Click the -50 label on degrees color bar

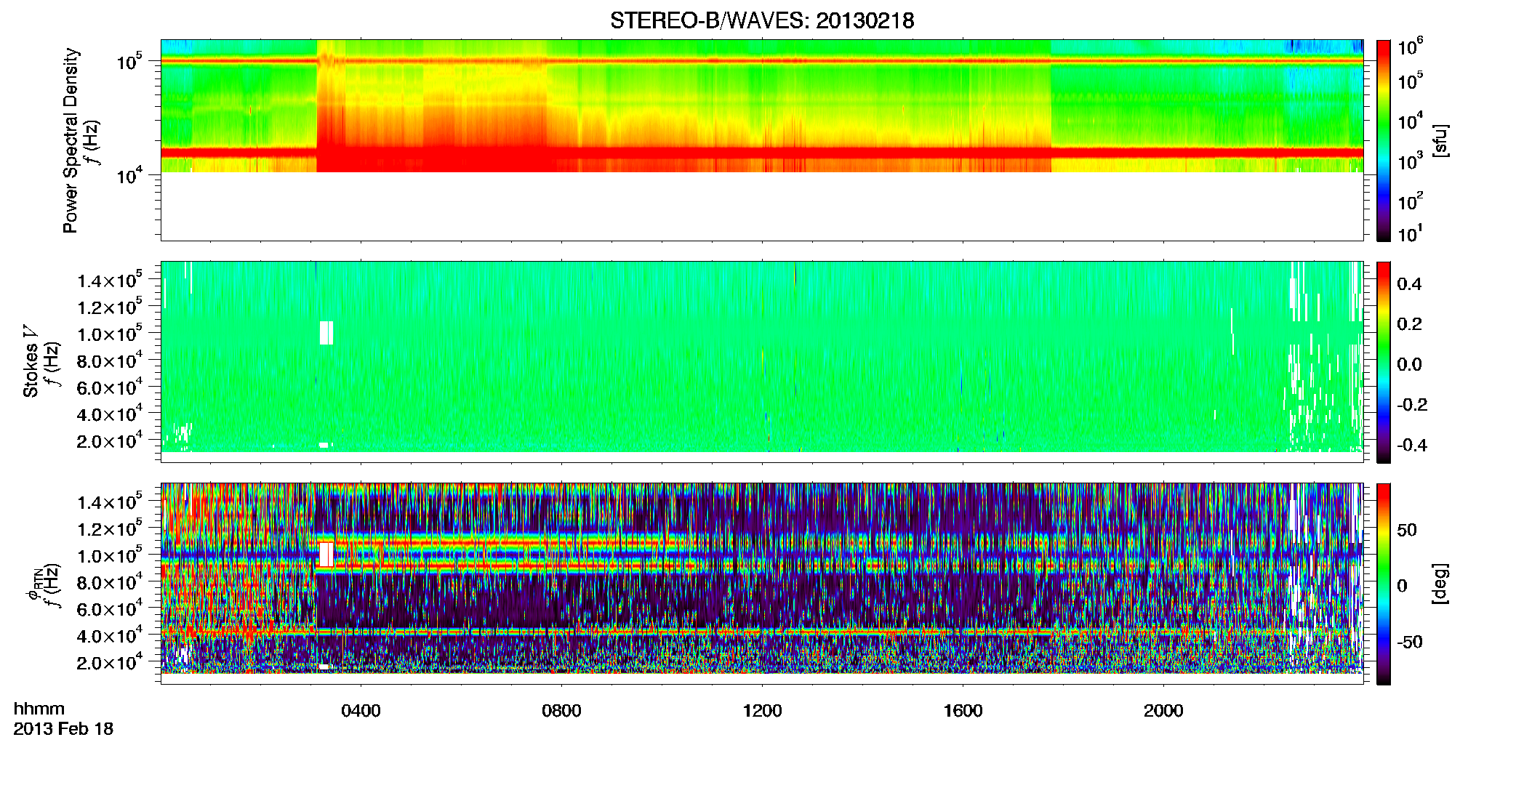pyautogui.click(x=1409, y=642)
